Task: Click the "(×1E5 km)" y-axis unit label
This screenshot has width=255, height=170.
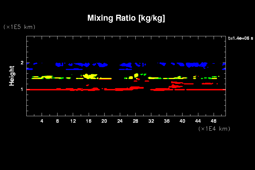Action: click(x=19, y=27)
